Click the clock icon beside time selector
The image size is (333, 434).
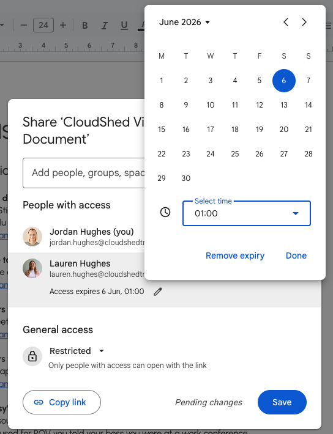coord(165,212)
